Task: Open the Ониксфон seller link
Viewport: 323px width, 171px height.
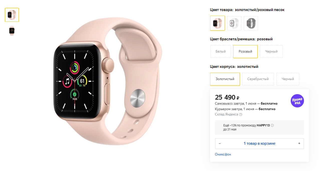Action: pos(223,154)
